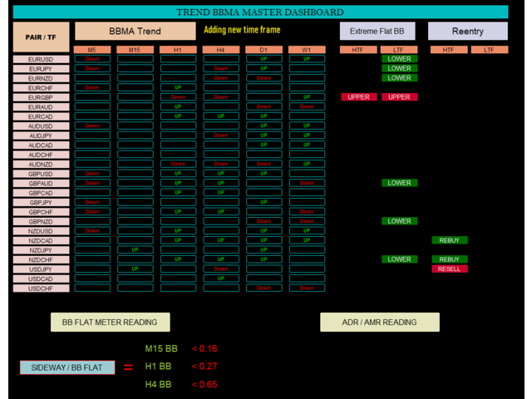Select the EURUSD pair label
532x399 pixels.
coord(41,60)
